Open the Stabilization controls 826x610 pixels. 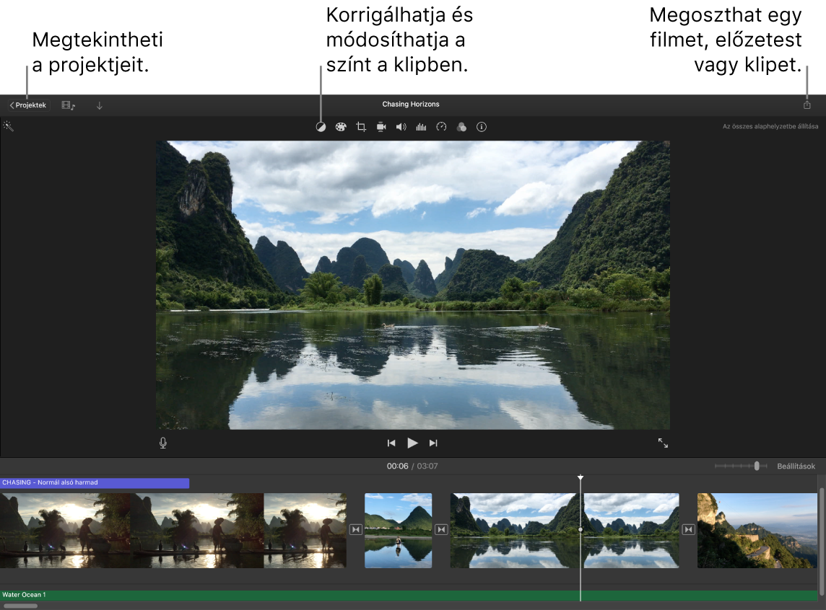click(381, 127)
